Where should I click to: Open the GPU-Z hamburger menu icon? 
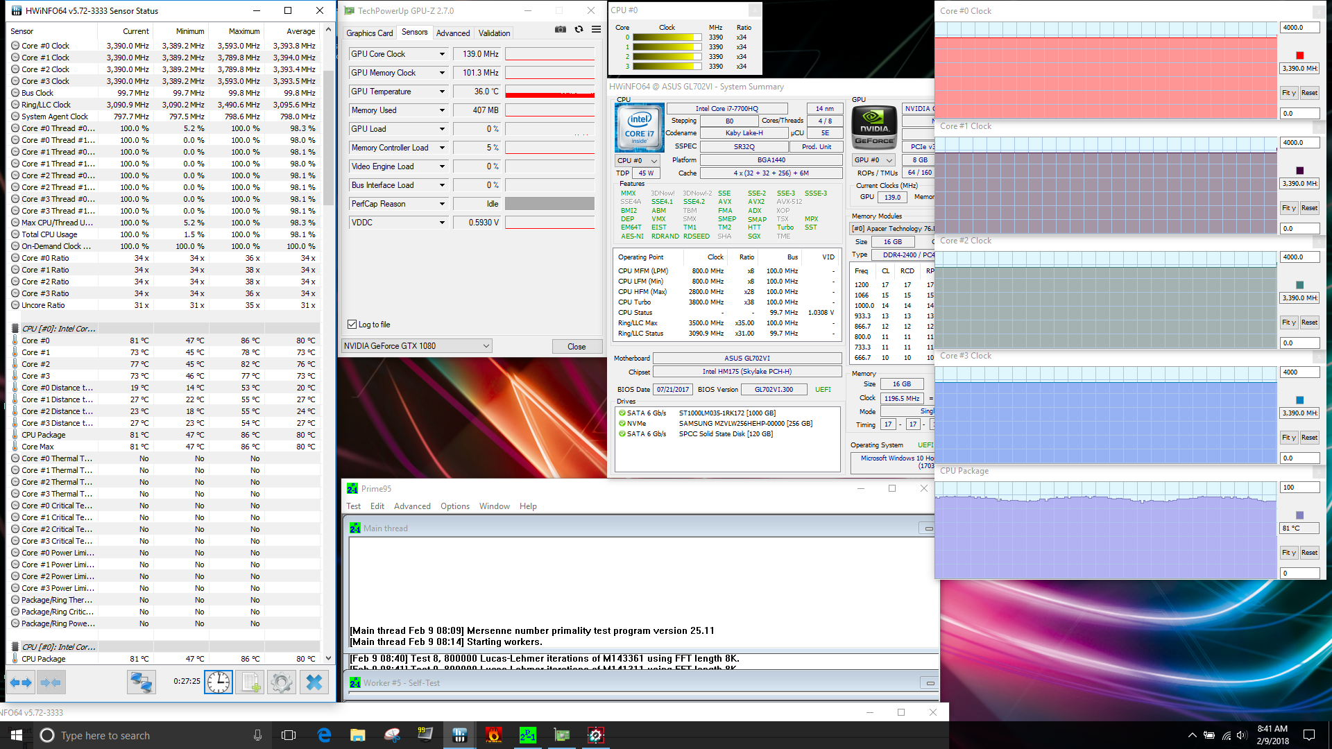596,29
